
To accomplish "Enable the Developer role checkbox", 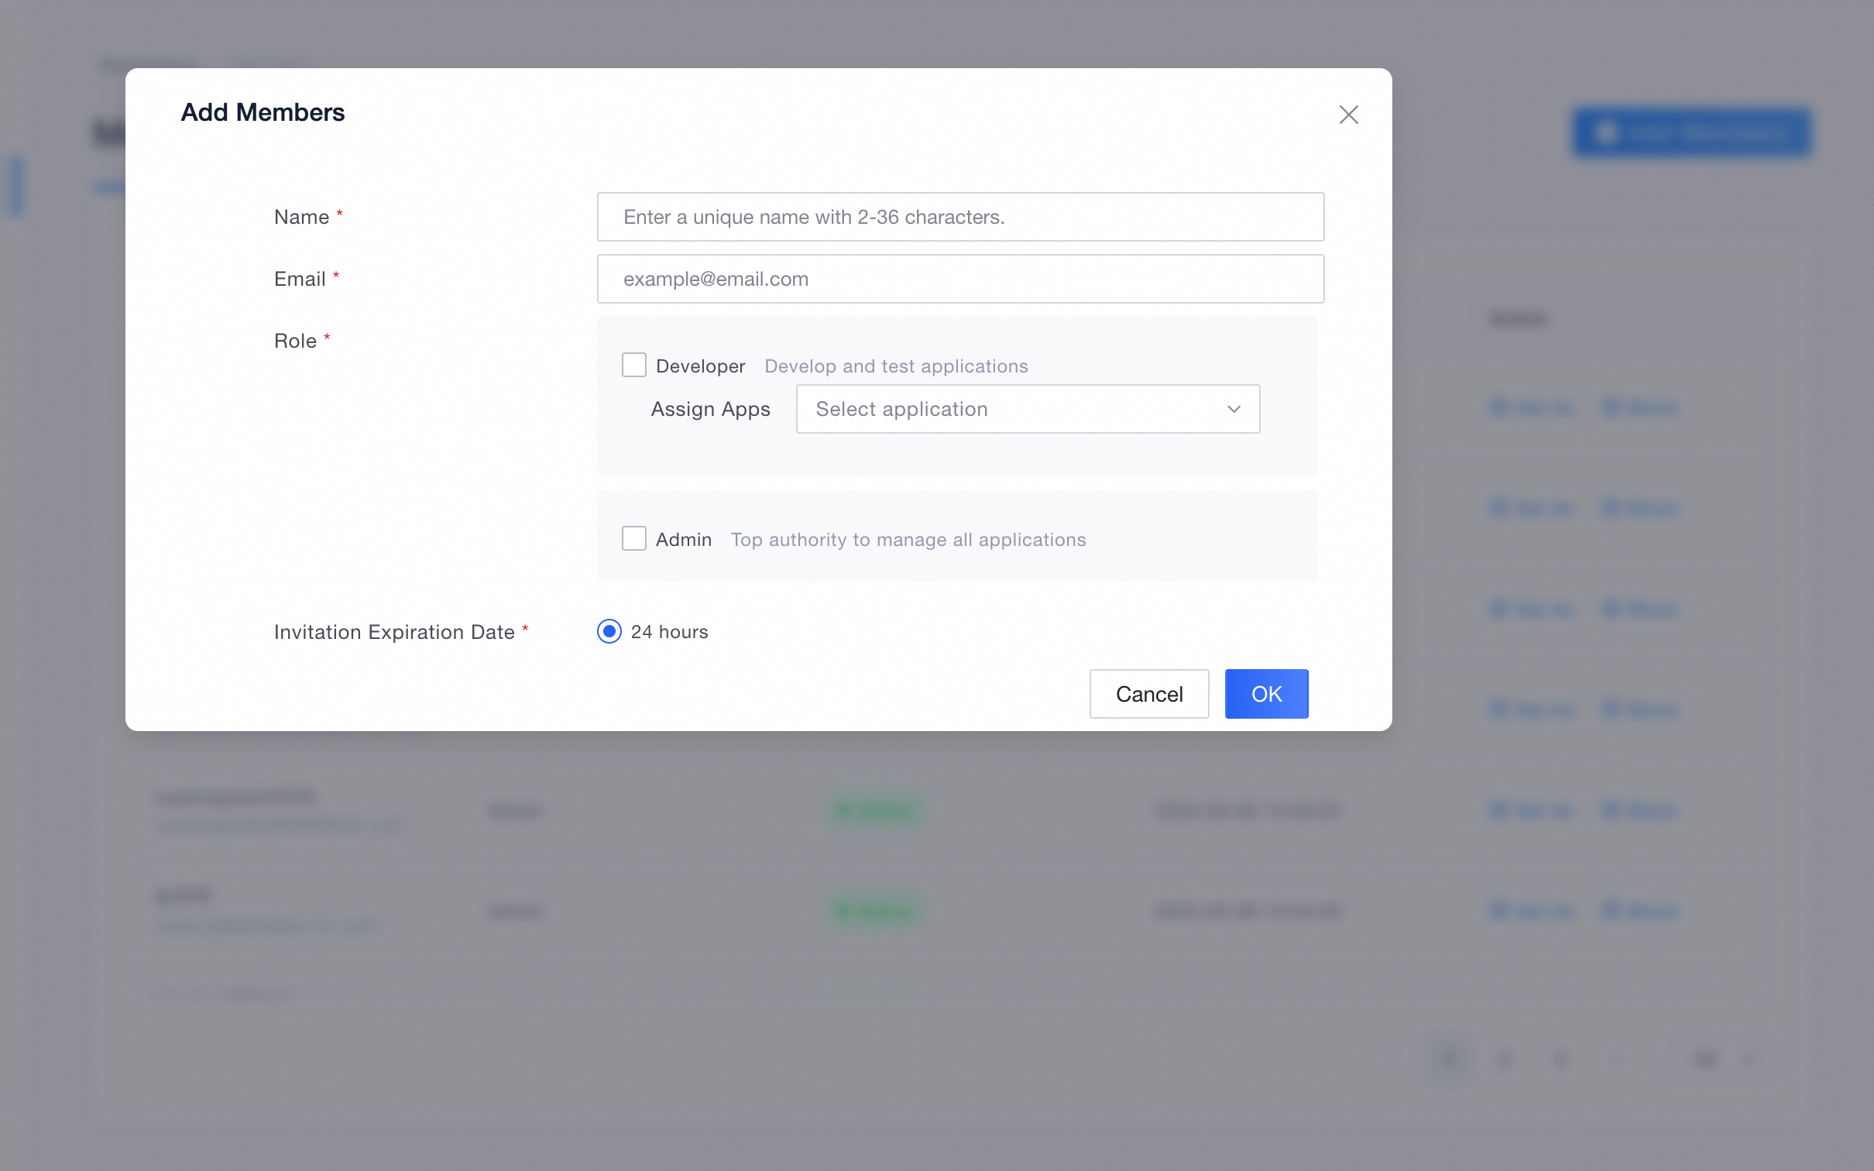I will (634, 365).
